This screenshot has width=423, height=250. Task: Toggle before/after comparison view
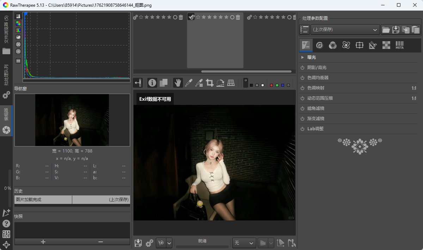pyautogui.click(x=163, y=83)
